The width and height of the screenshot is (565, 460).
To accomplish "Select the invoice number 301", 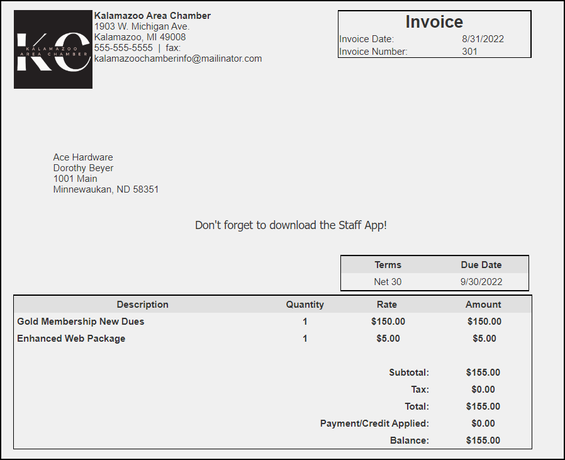I will [x=469, y=52].
